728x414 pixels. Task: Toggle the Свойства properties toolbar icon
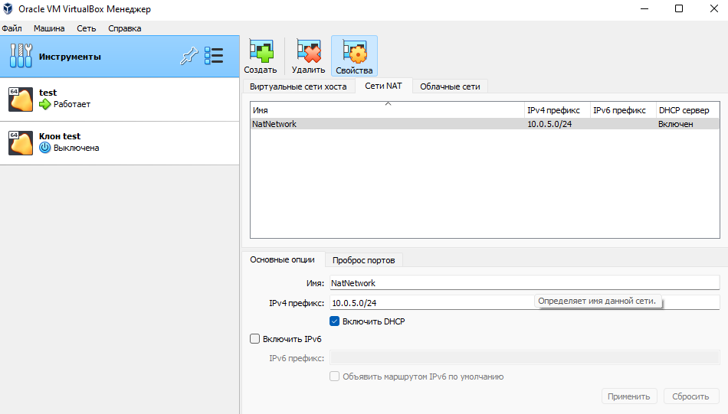354,56
